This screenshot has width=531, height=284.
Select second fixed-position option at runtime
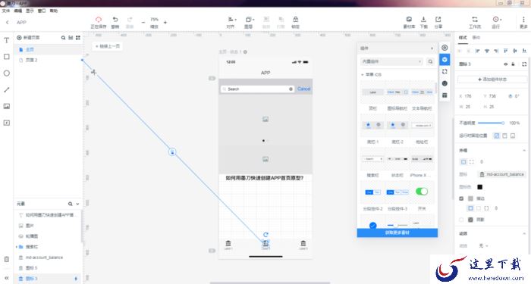(x=504, y=136)
